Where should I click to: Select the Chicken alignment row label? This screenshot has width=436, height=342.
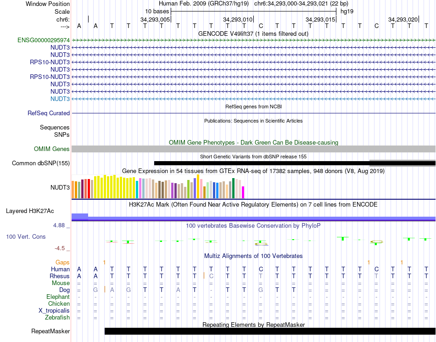click(59, 303)
